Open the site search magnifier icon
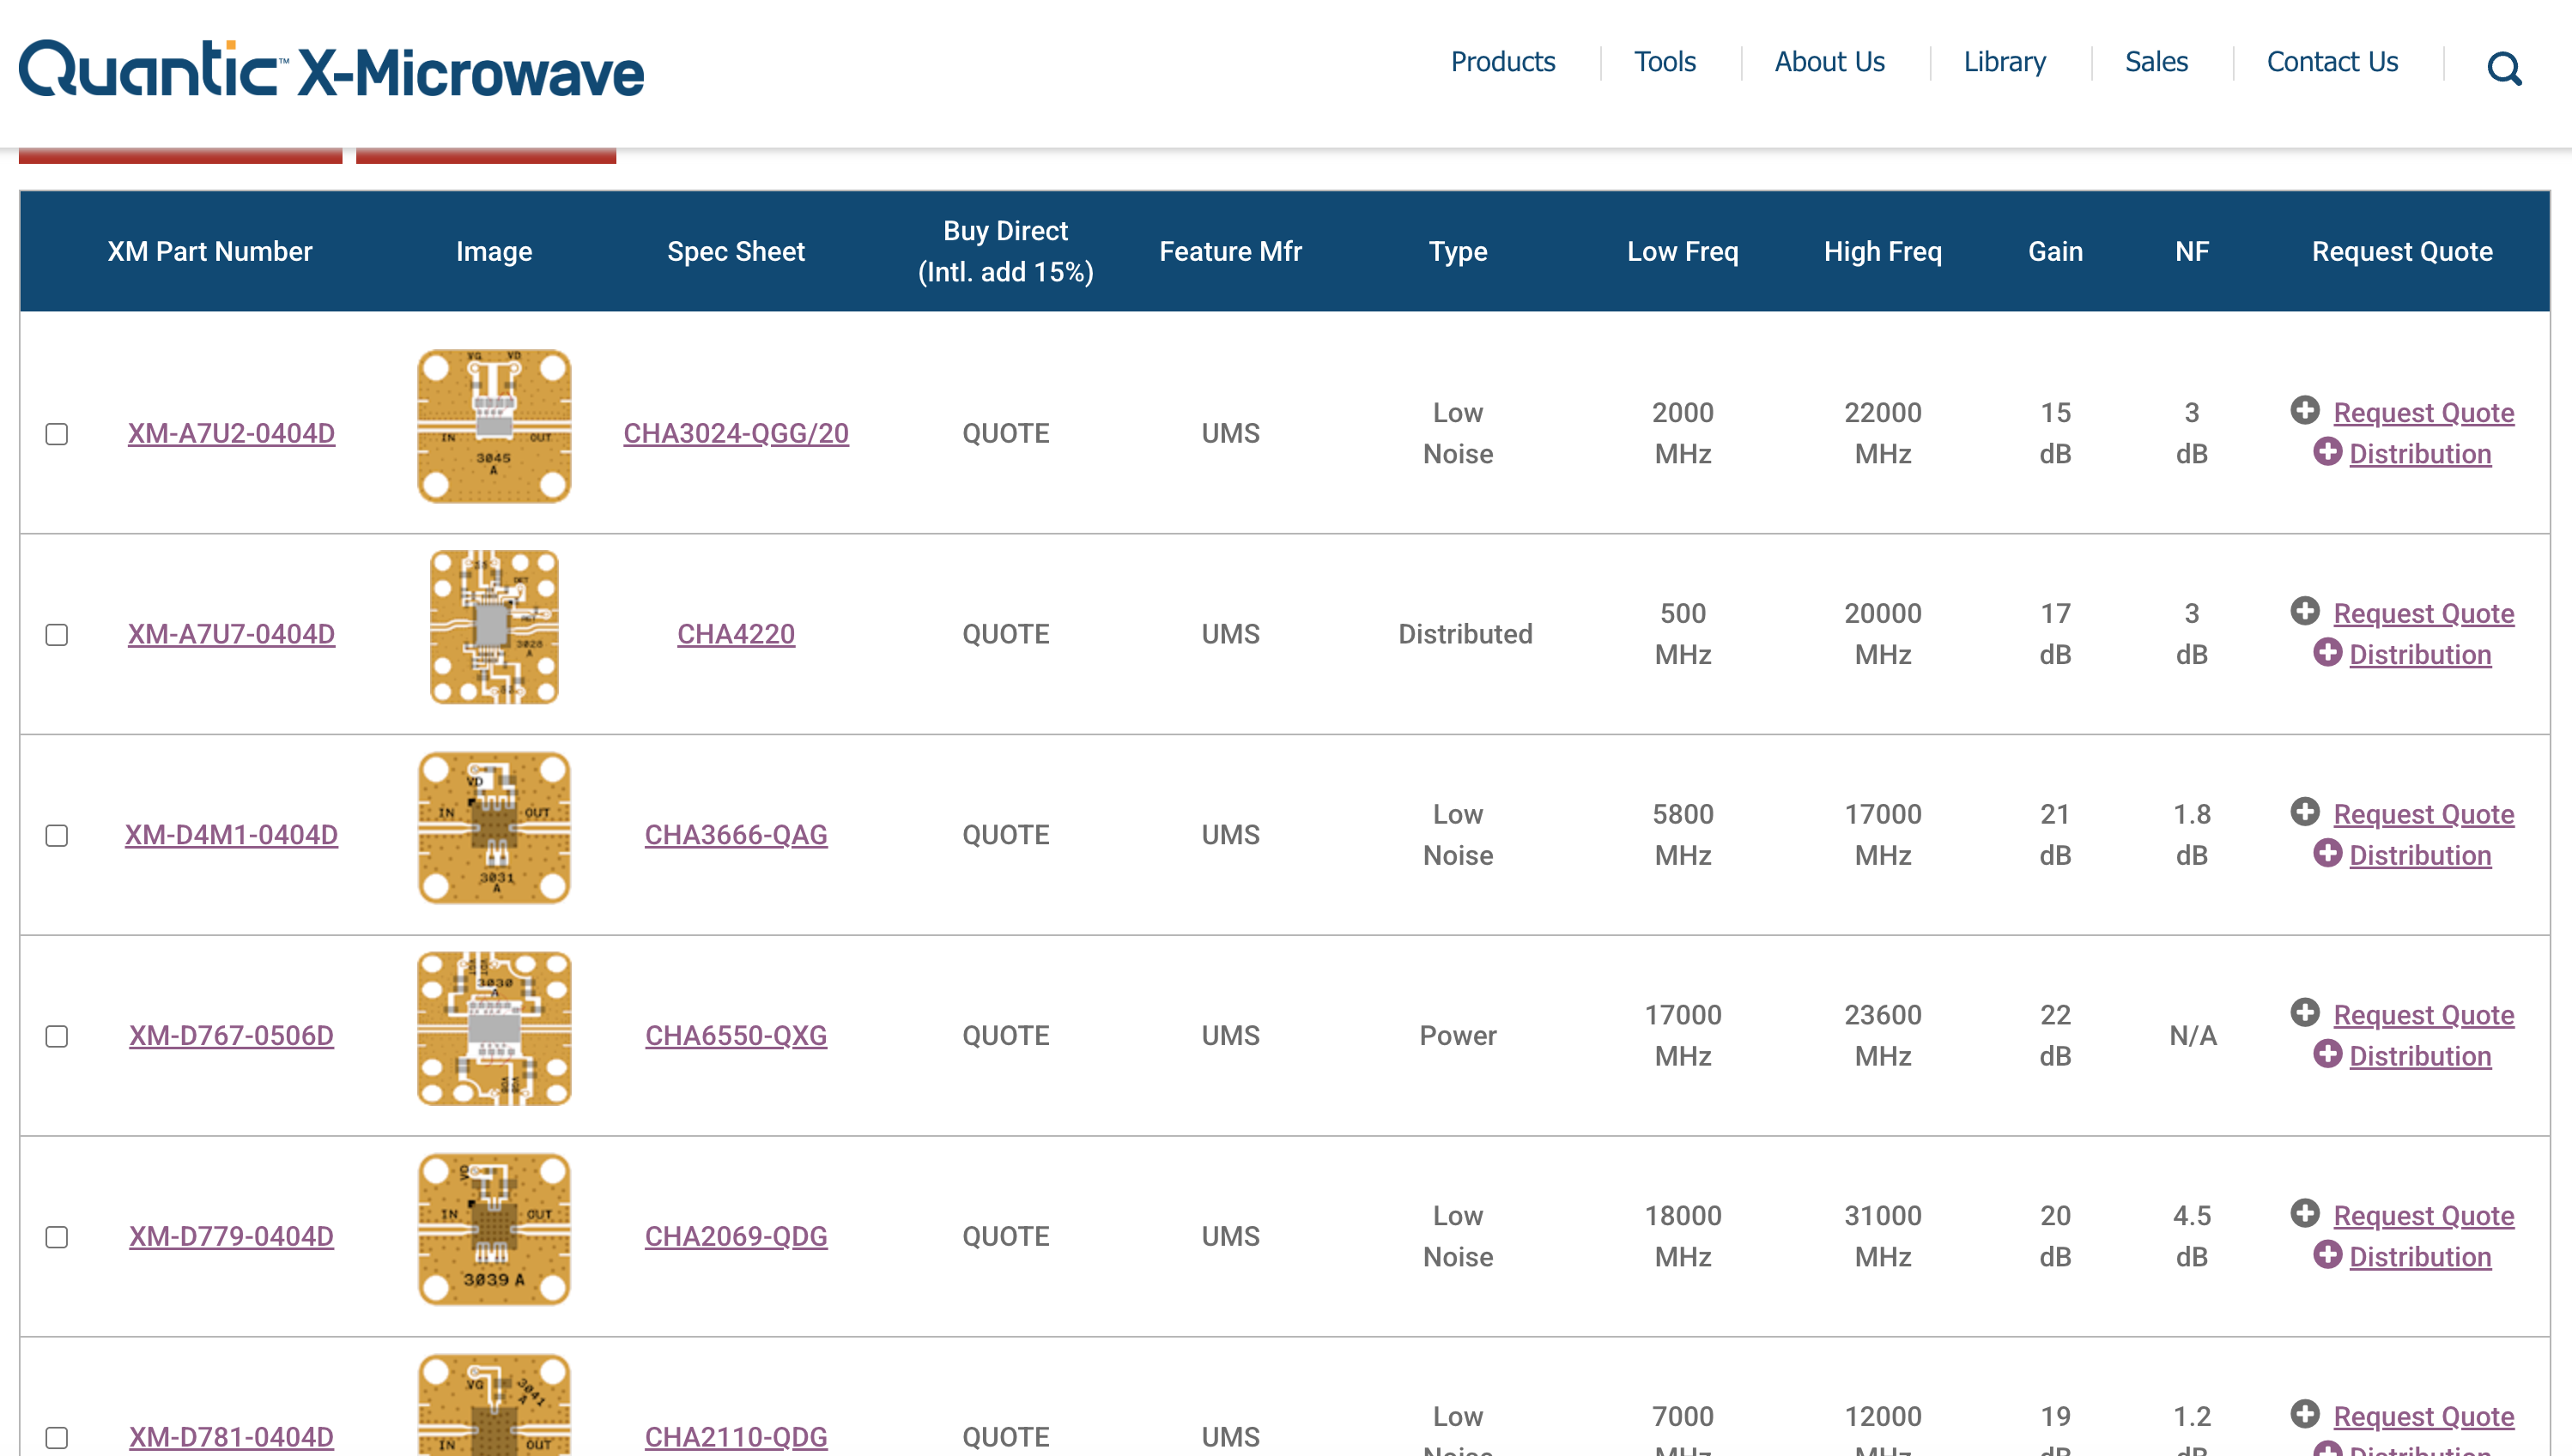 pyautogui.click(x=2504, y=68)
